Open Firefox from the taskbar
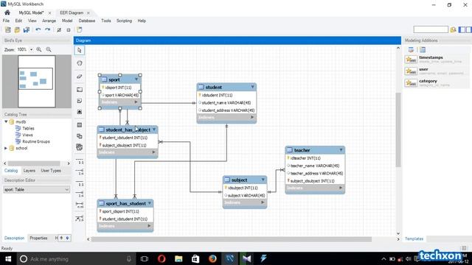This screenshot has height=265, width=472. pyautogui.click(x=212, y=258)
